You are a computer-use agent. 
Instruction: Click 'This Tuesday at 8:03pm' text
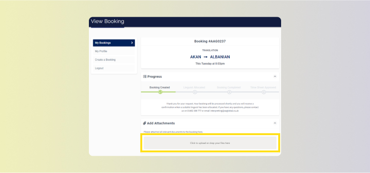pos(210,64)
